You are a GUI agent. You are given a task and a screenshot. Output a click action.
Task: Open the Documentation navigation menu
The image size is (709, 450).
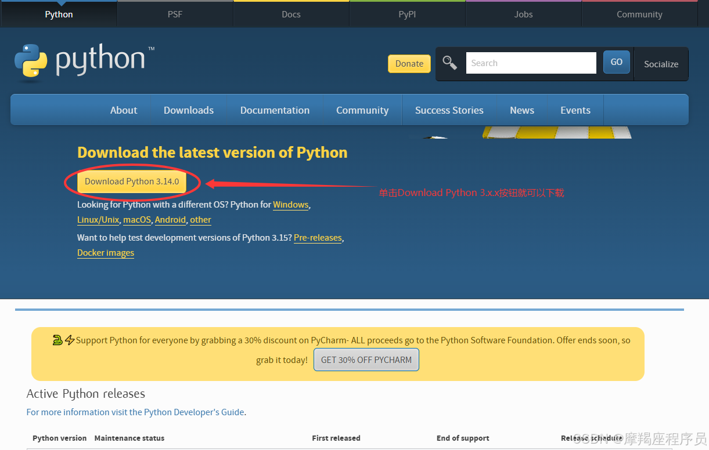click(275, 110)
